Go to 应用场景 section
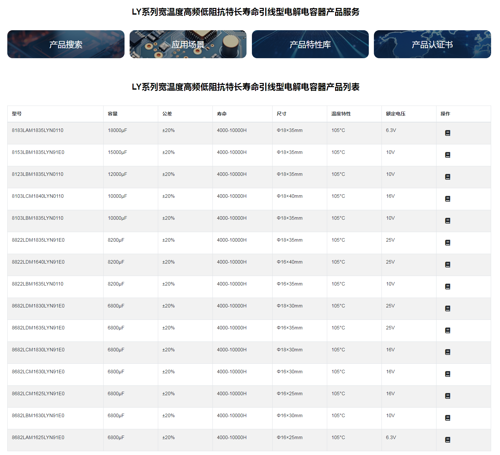The image size is (500, 455). tap(188, 44)
